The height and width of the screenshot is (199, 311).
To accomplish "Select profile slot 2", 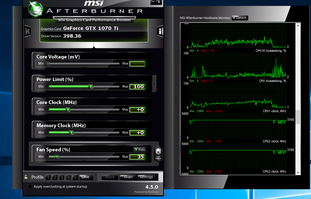I will 55,177.
